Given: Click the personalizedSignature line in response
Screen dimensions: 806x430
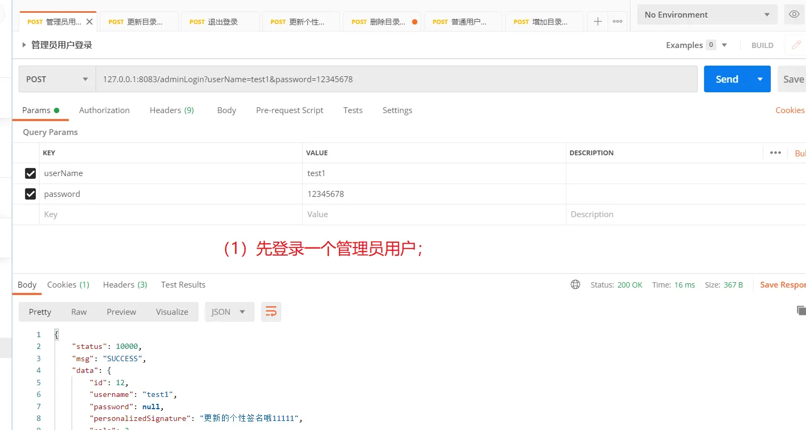Looking at the screenshot, I should tap(196, 418).
